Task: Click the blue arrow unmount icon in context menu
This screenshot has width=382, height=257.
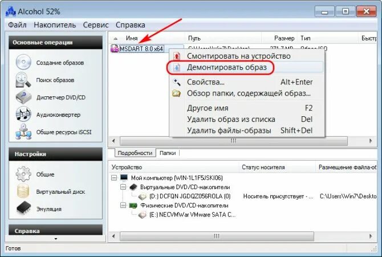Action: (177, 67)
